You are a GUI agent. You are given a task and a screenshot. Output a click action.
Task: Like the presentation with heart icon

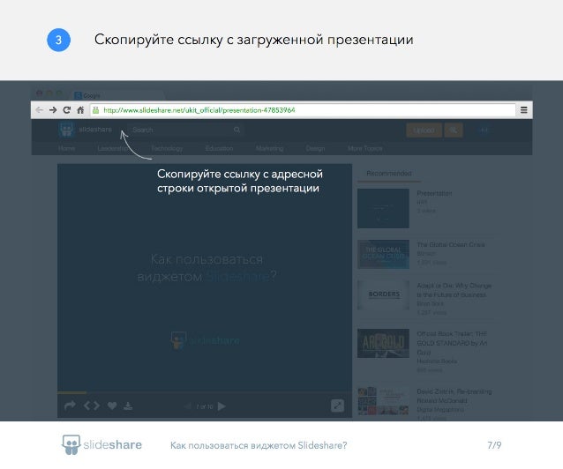112,406
